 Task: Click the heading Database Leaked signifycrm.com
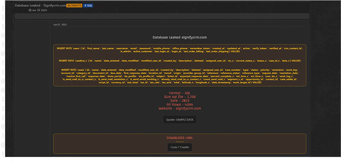pyautogui.click(x=180, y=38)
